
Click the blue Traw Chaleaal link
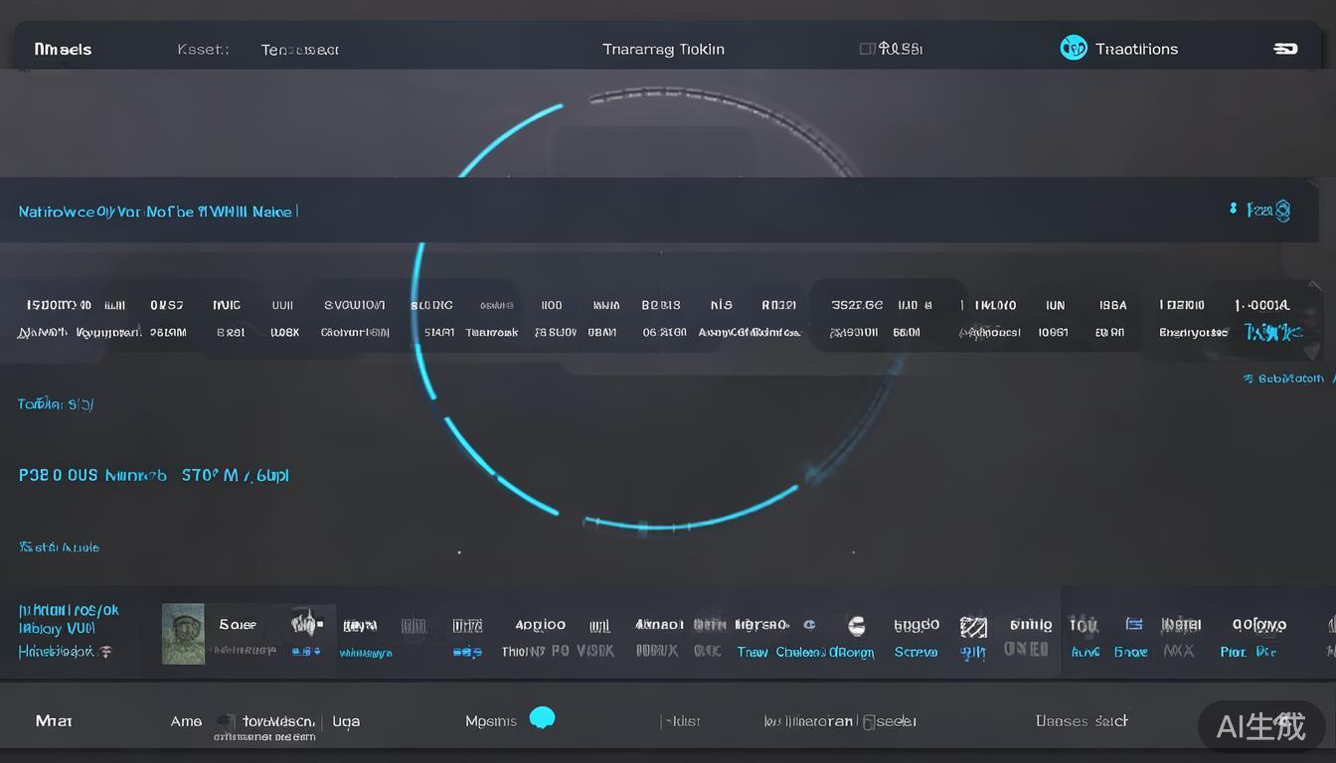[782, 653]
